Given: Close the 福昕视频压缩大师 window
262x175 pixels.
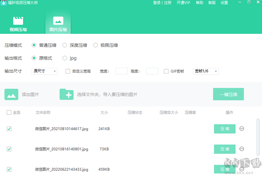Looking at the screenshot, I should tap(258, 2).
